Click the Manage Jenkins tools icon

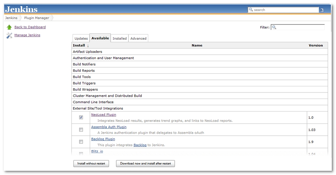click(x=9, y=35)
